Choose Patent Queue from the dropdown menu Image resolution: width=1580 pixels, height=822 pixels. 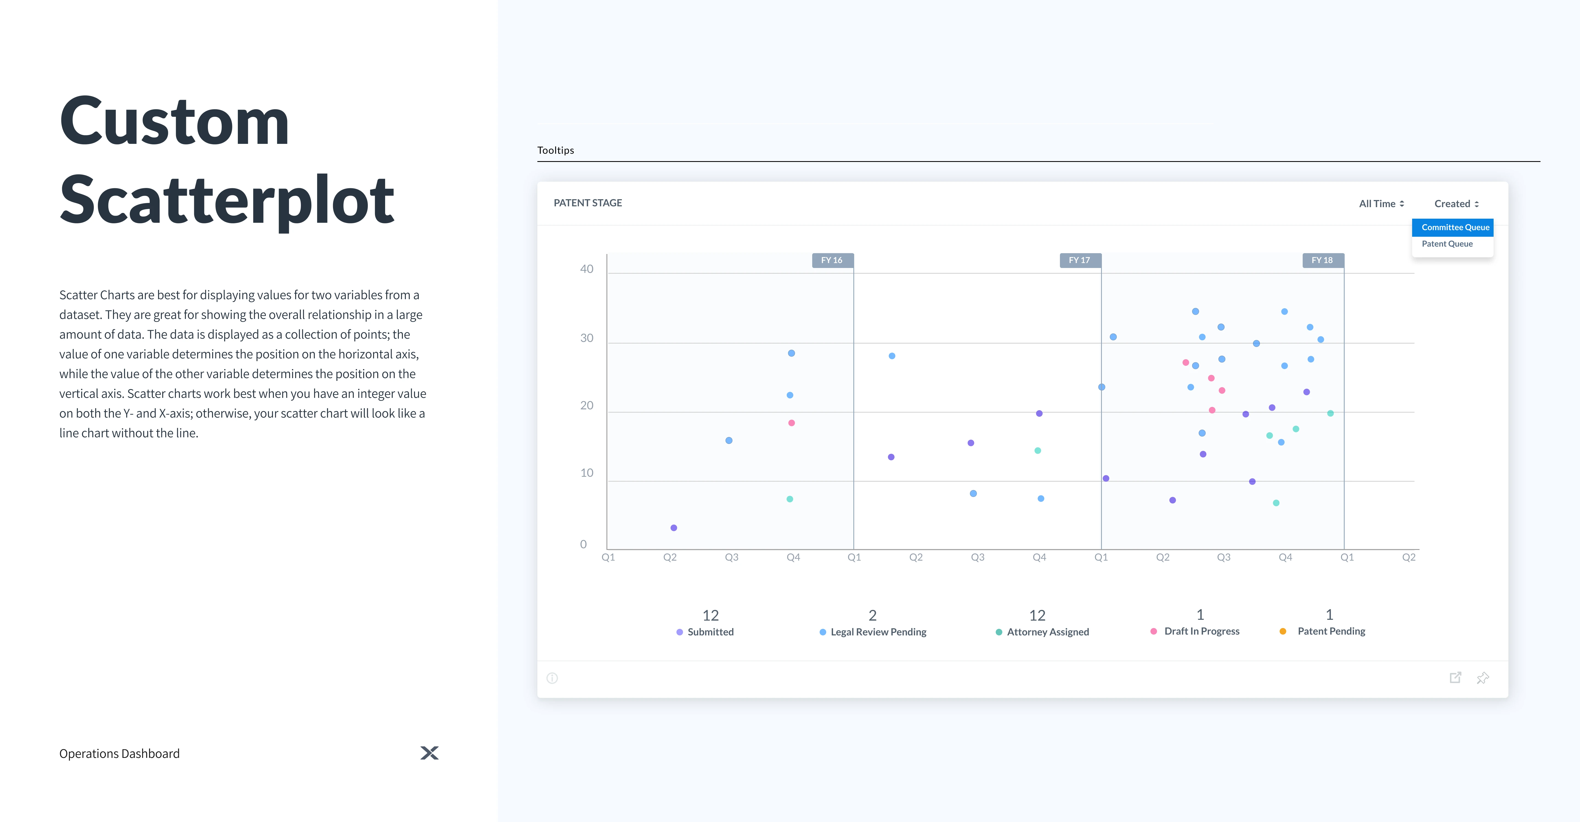tap(1447, 244)
